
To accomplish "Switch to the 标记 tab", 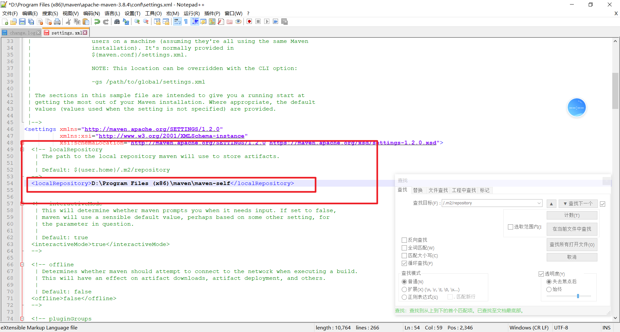I will coord(485,190).
